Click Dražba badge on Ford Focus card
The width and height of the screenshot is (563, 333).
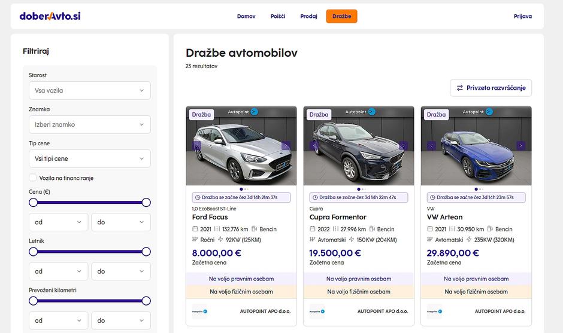[x=201, y=115]
